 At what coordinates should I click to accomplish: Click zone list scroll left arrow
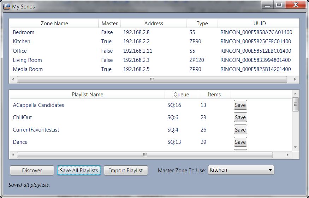13,79
